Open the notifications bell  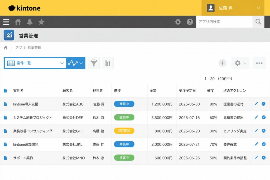pyautogui.click(x=30, y=22)
